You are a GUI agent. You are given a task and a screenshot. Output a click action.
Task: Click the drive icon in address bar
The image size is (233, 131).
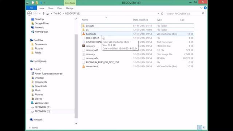(48, 13)
